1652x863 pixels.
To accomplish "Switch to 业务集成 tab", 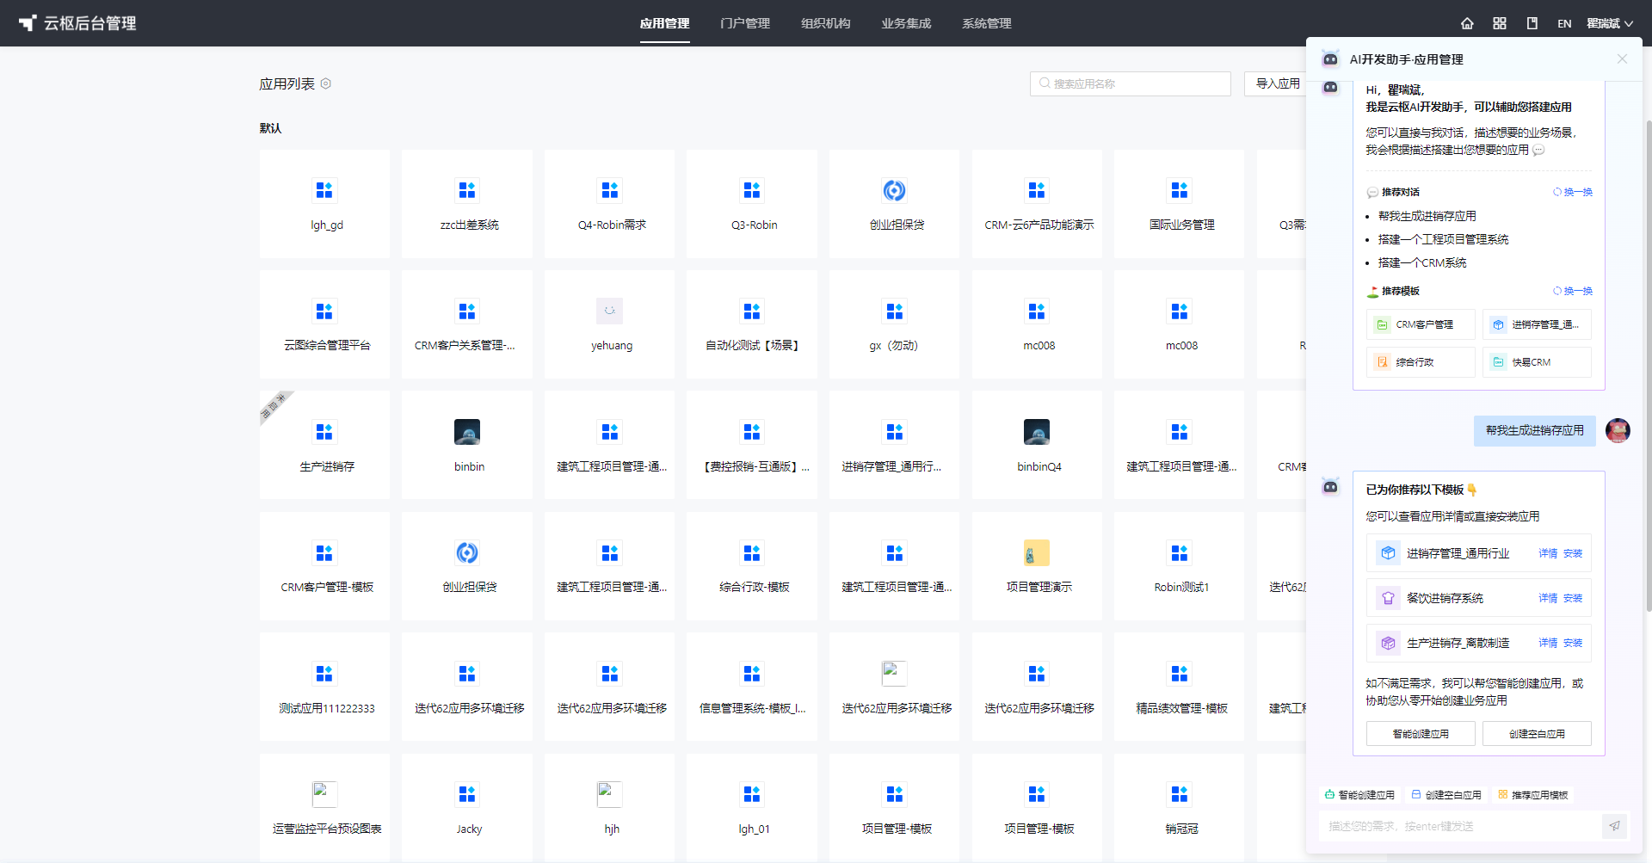I will pyautogui.click(x=906, y=23).
